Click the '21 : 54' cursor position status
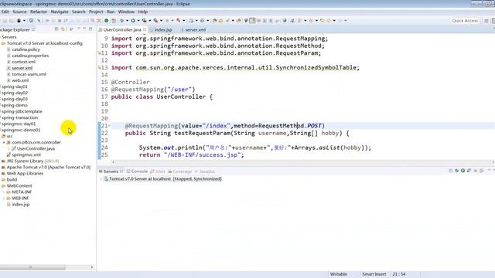Viewport: 495px width, 278px height. point(399,274)
